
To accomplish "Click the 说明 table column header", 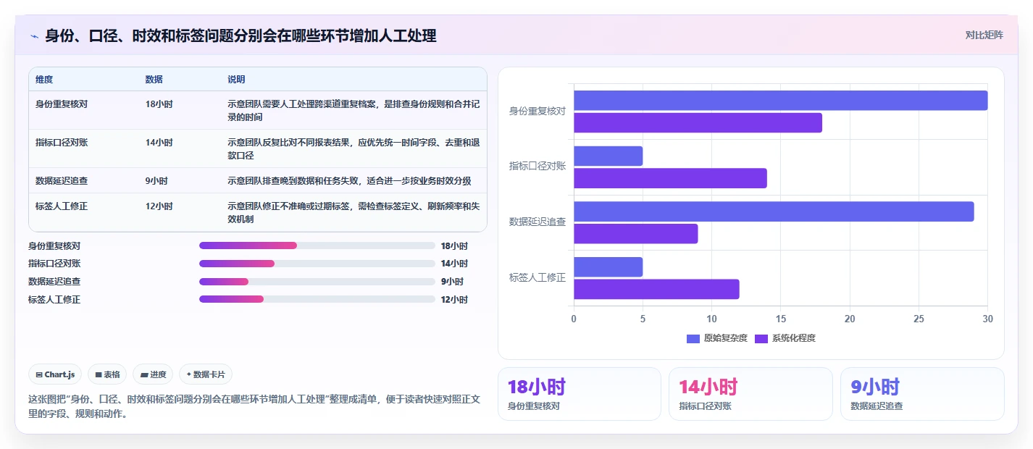I will 237,80.
